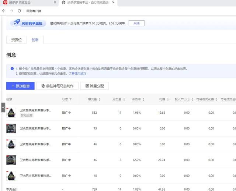Close the 拼多多营销平台 tab
This screenshot has width=236, height=191.
point(113,3)
